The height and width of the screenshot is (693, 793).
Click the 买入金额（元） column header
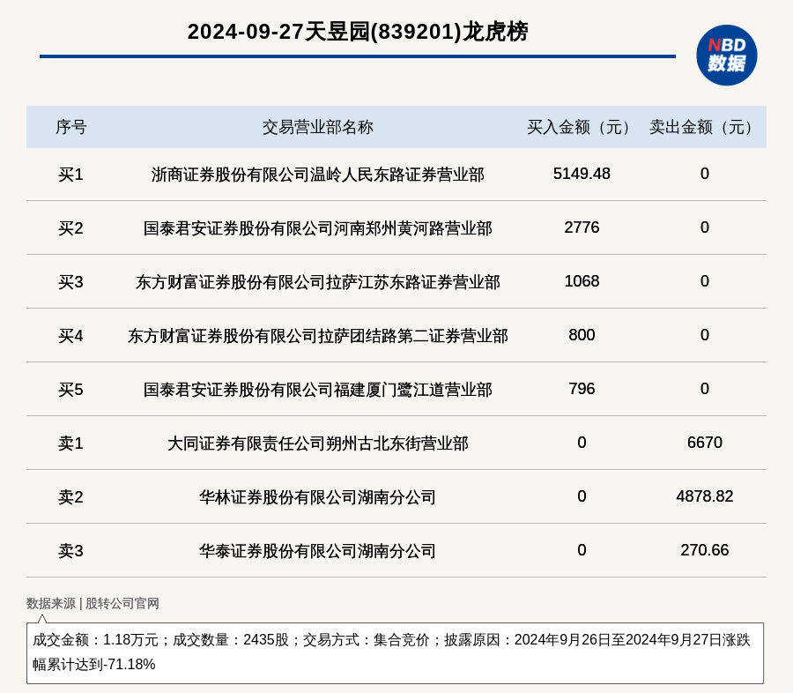point(582,127)
